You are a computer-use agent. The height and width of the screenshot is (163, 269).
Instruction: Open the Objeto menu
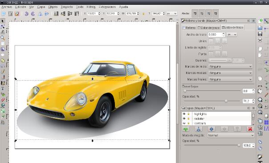pos(53,7)
